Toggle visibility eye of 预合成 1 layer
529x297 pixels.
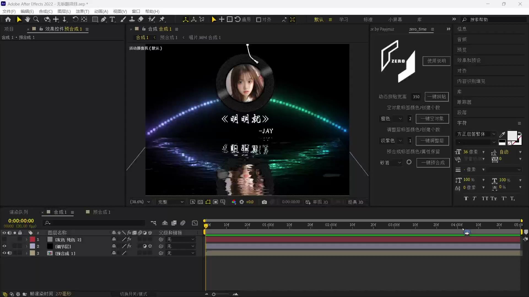[x=4, y=253]
